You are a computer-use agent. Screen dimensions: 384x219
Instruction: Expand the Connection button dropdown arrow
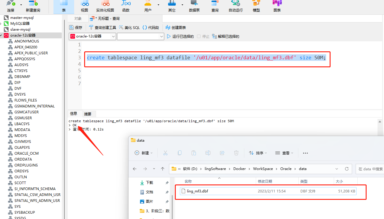(x=21, y=5)
